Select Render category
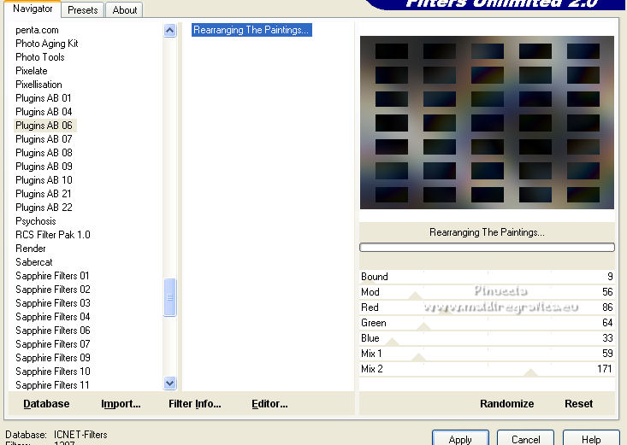This screenshot has width=627, height=445. tap(31, 249)
